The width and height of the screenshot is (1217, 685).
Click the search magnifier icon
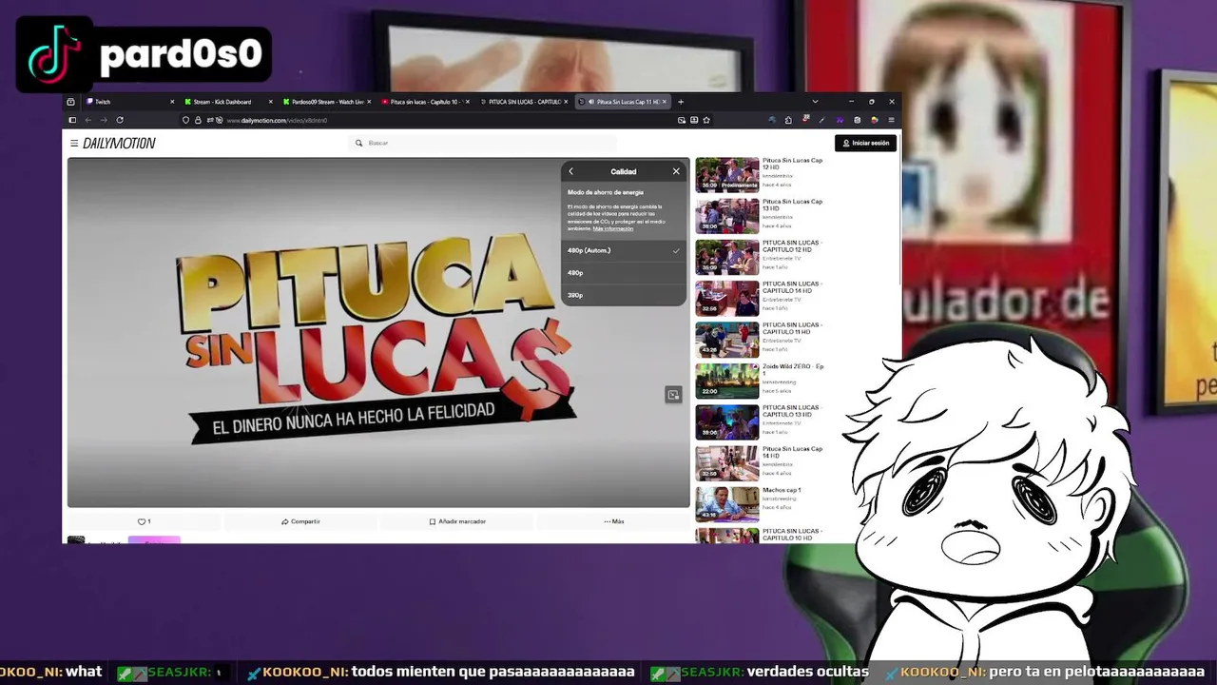point(358,144)
